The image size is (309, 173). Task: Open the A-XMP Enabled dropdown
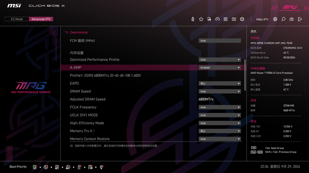[220, 67]
